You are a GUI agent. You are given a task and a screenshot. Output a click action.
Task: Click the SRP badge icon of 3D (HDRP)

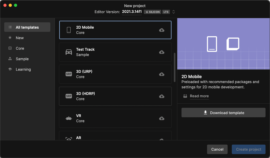click(69, 96)
